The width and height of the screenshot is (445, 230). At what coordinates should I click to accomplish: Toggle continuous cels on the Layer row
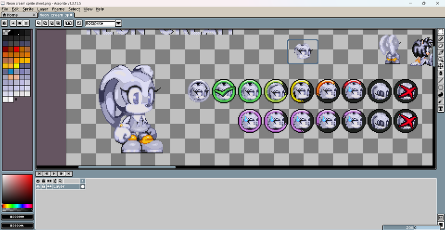(x=49, y=186)
